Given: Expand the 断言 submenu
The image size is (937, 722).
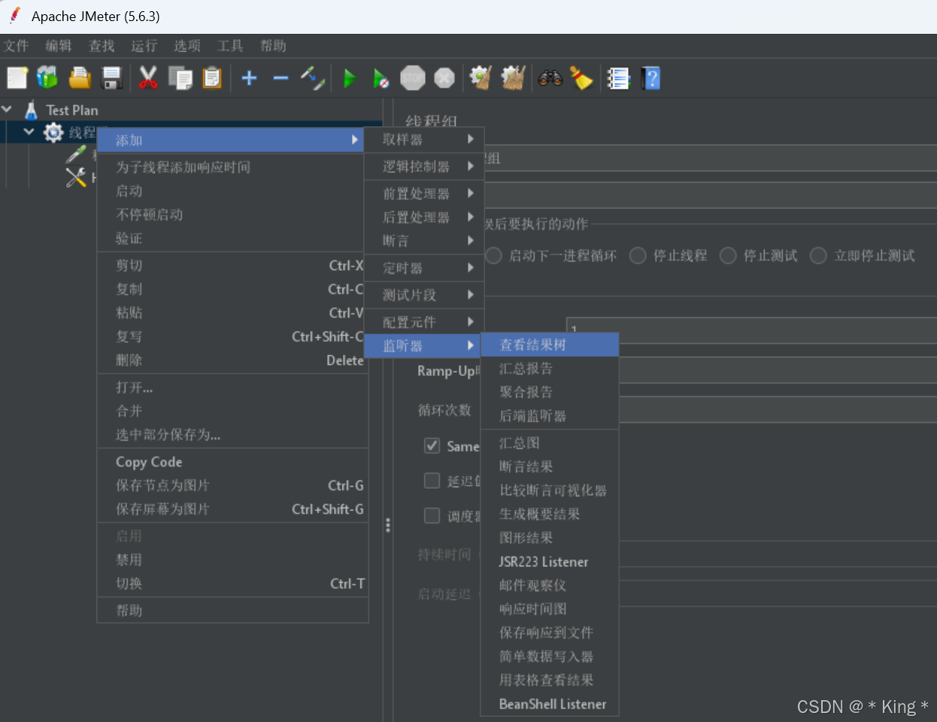Looking at the screenshot, I should click(424, 241).
